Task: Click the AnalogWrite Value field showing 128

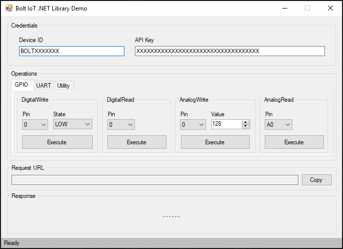Action: (x=227, y=124)
